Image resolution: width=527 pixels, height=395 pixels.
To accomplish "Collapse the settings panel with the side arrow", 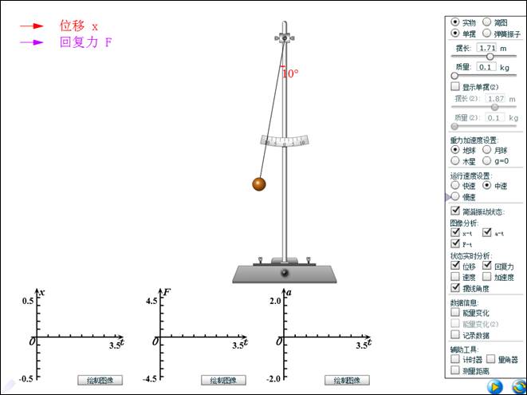I will coord(447,196).
